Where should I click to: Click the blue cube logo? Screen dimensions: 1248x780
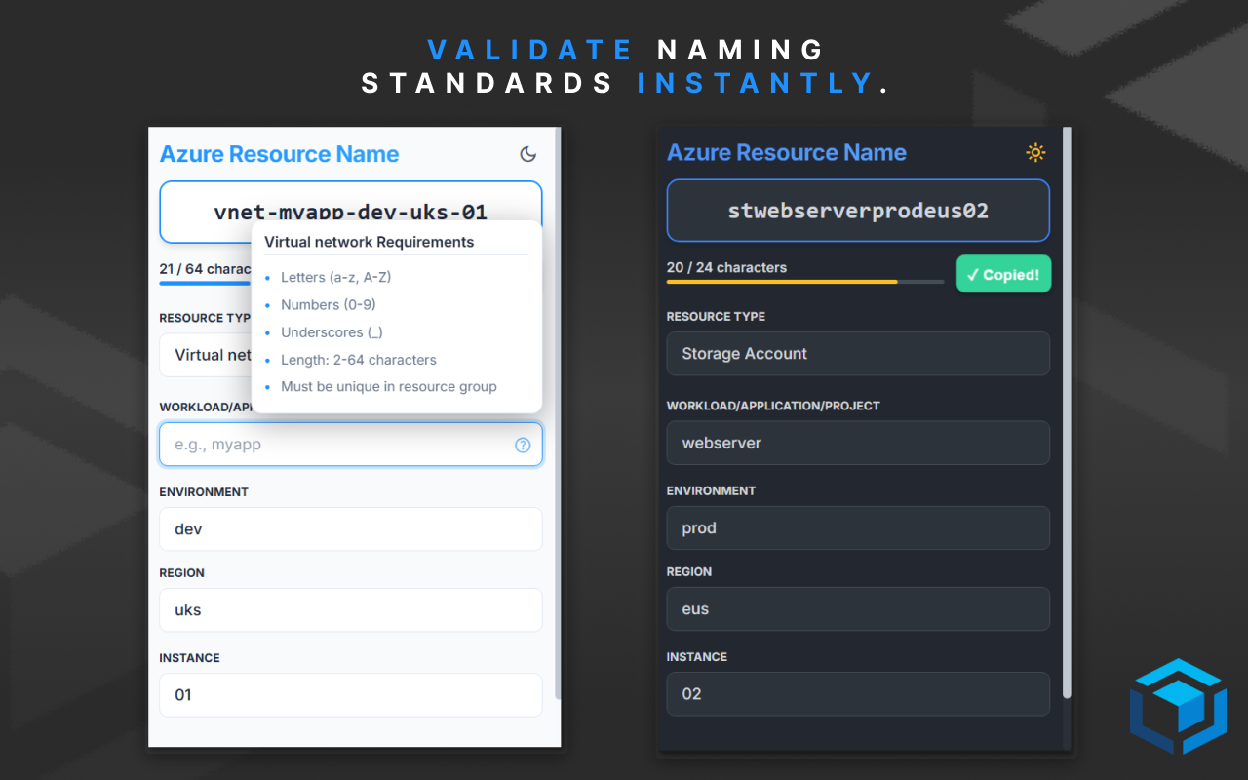1177,706
